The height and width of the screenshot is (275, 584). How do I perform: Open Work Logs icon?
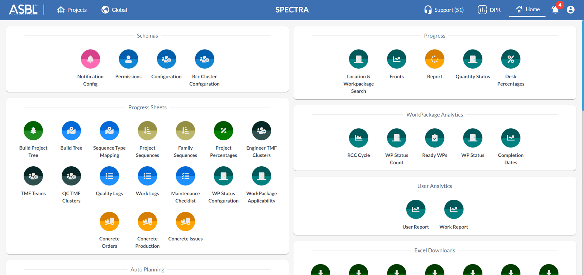(147, 176)
